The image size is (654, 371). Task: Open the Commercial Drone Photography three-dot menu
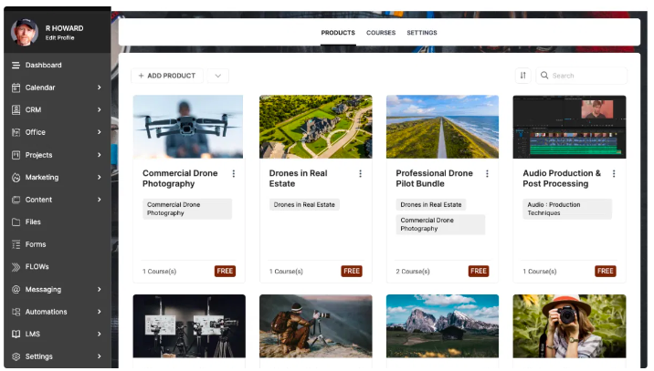(234, 173)
